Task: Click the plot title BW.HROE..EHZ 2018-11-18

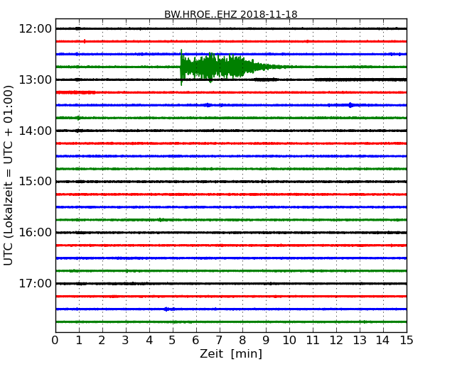Action: pyautogui.click(x=231, y=14)
